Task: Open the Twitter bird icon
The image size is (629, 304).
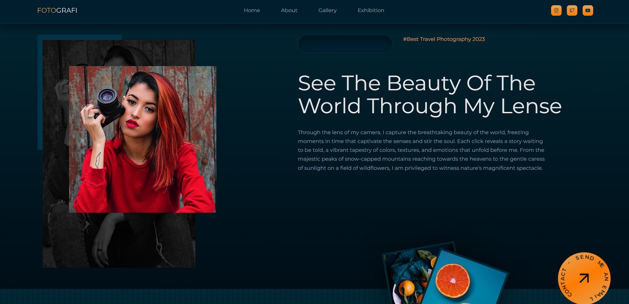Action: coord(572,10)
